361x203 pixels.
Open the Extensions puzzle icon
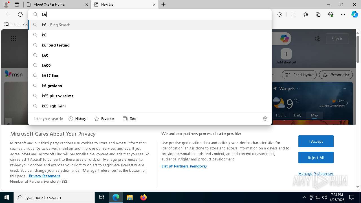pos(279,14)
